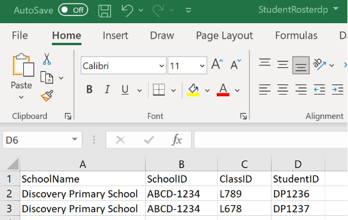Open the Borders options dropdown arrow

(x=173, y=90)
